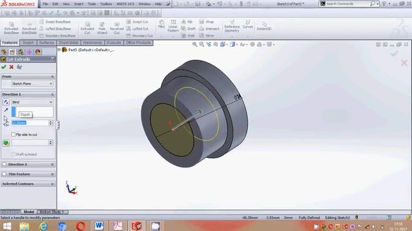412x231 pixels.
Task: Click the Draft button
Action: [189, 28]
